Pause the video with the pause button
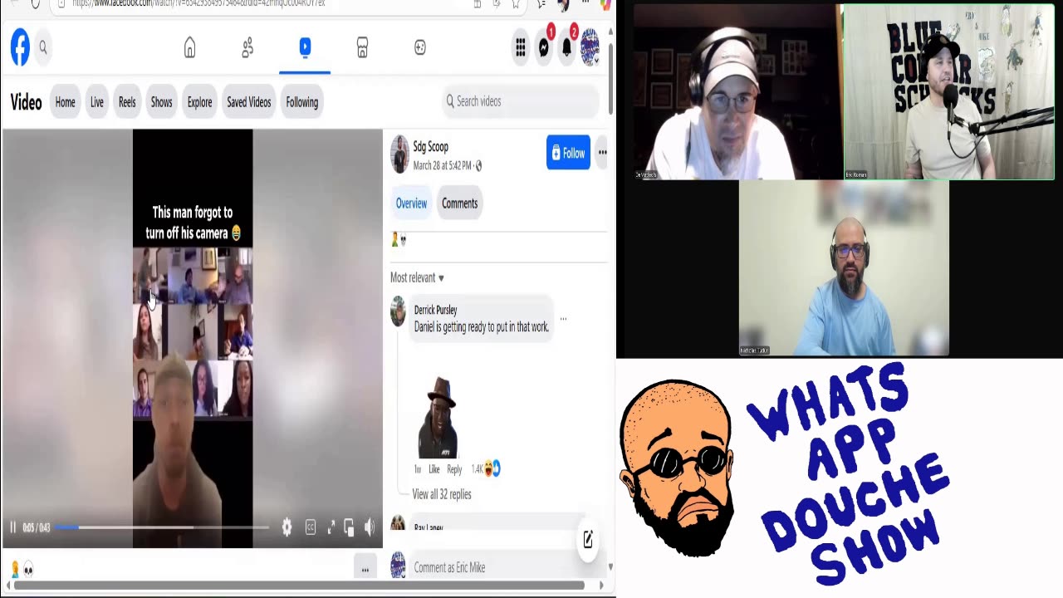 coord(13,527)
